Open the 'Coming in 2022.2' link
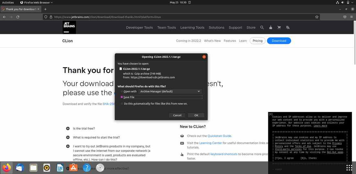 188,41
